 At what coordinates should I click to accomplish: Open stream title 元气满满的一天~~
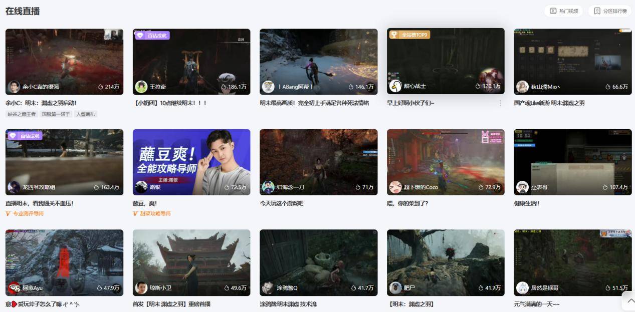[537, 304]
